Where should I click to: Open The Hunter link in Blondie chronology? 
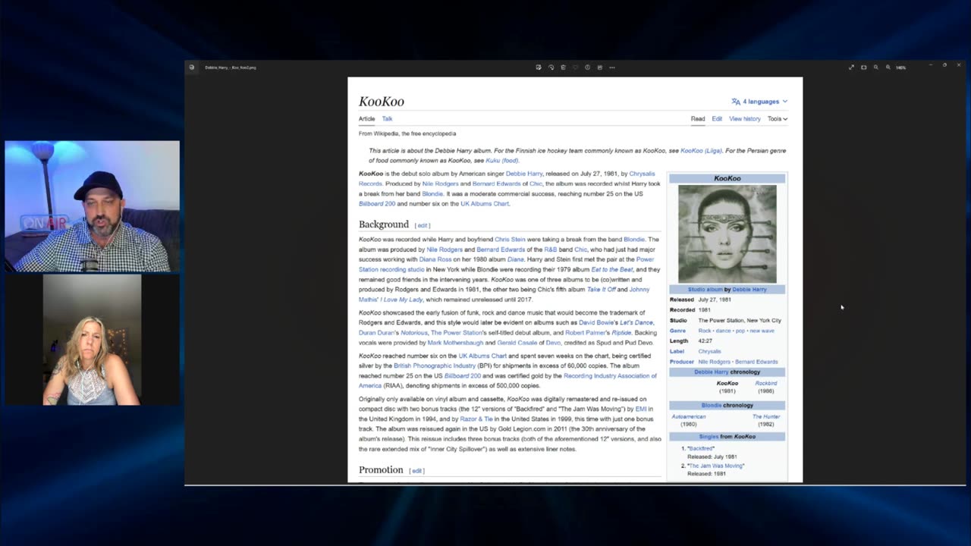click(x=765, y=417)
